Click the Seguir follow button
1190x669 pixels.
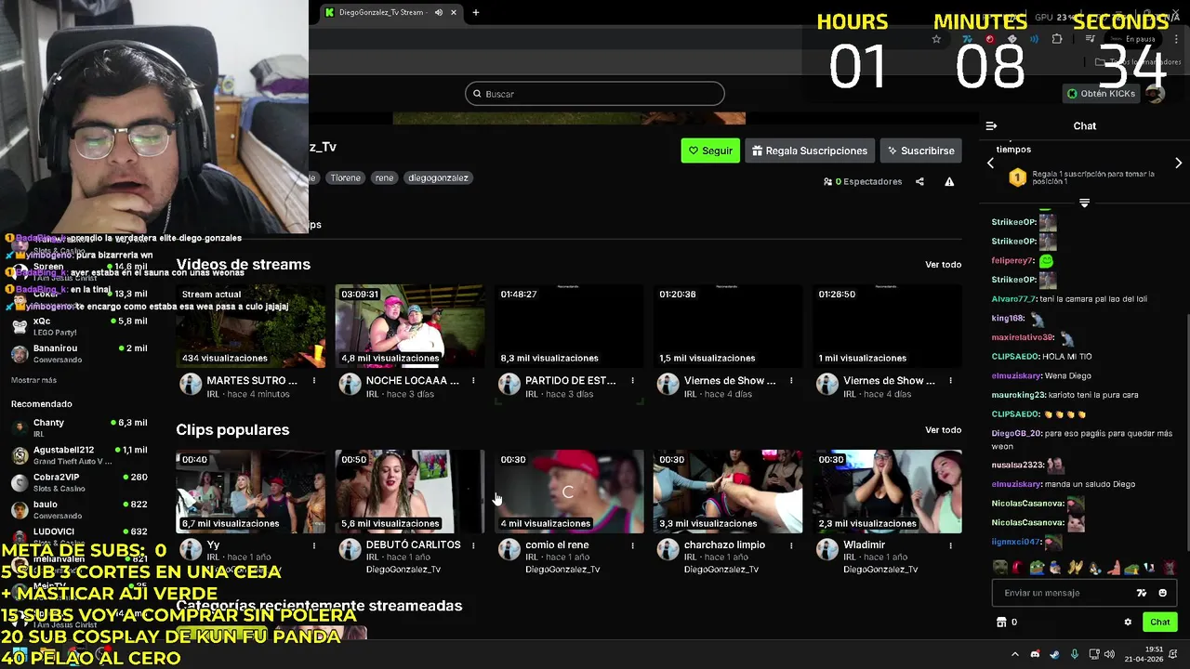click(710, 151)
